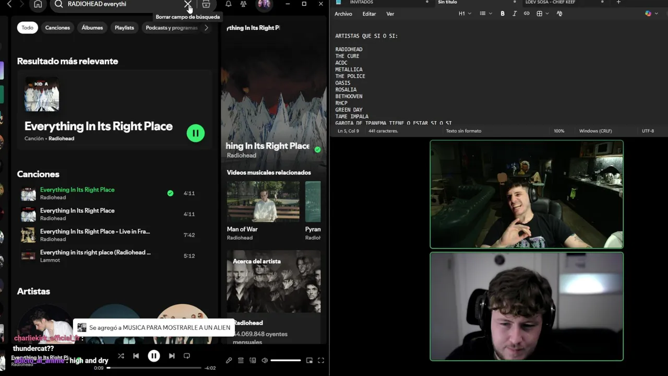This screenshot has height=376, width=668.
Task: Open the lyrics microphone icon in the player
Action: (229, 360)
